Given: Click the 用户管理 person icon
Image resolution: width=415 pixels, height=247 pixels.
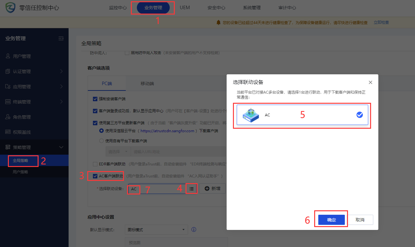Looking at the screenshot, I should (x=8, y=56).
